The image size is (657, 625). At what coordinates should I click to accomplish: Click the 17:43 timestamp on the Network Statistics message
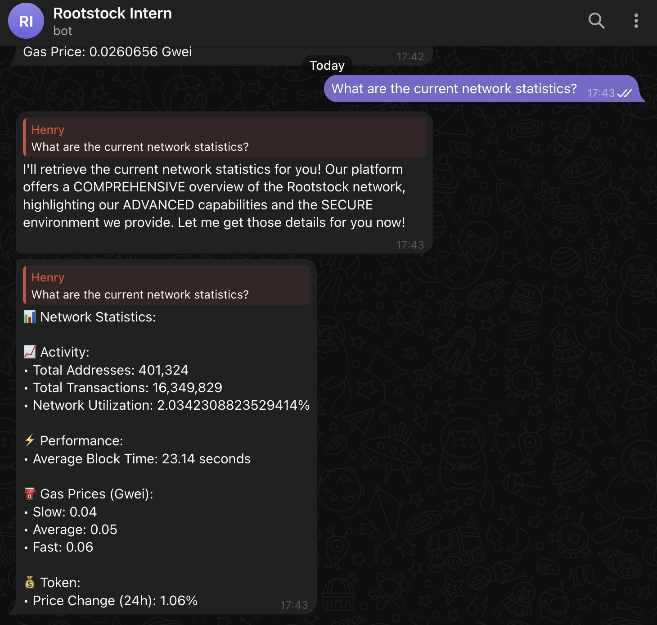point(294,605)
